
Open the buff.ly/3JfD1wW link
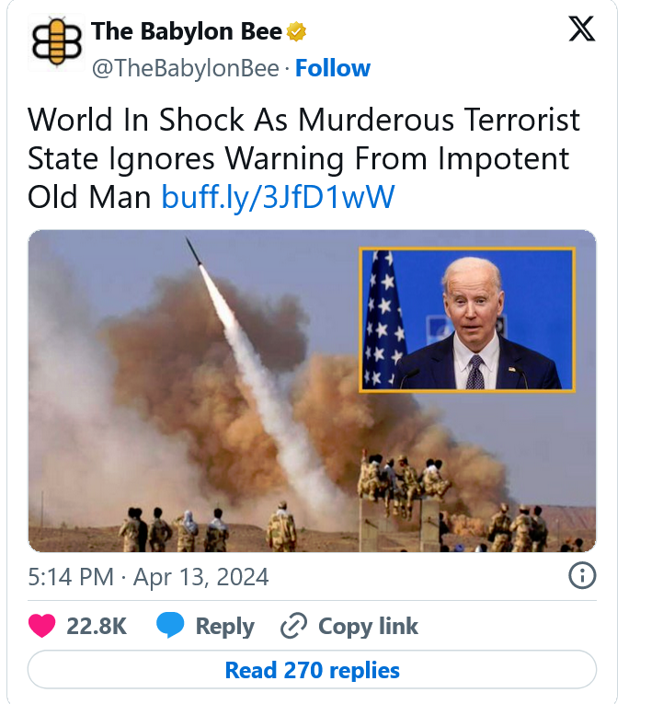tap(278, 197)
